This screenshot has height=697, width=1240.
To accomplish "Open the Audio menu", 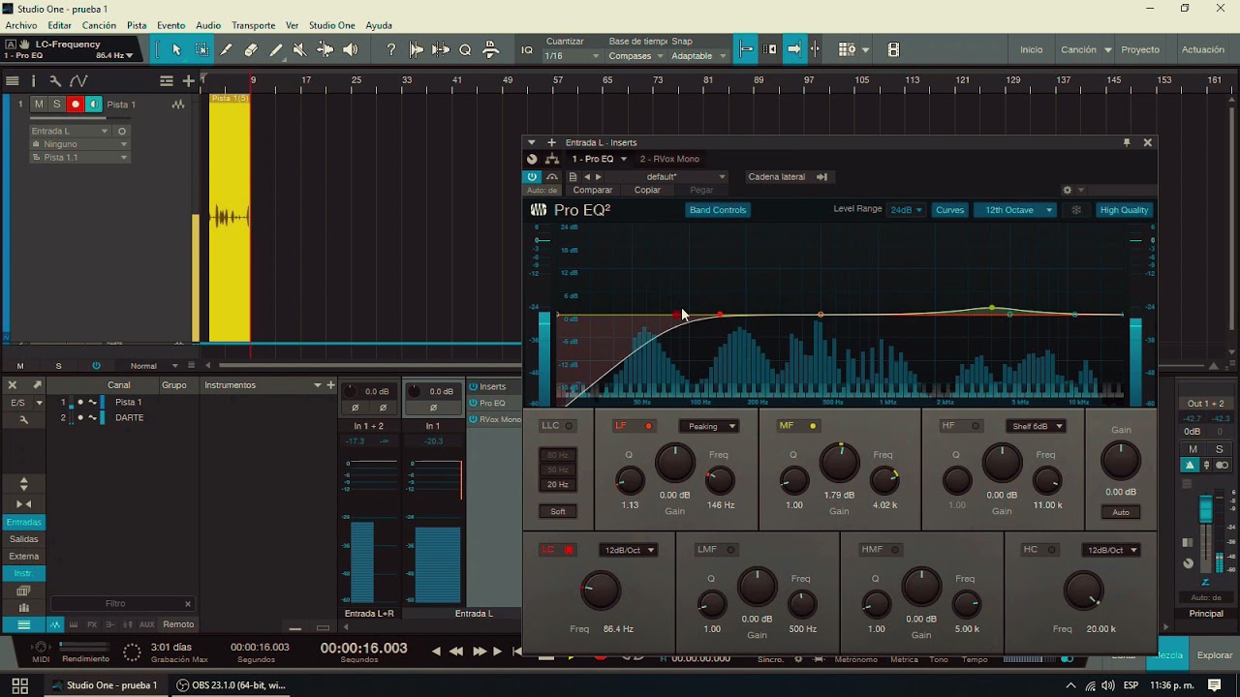I will coord(208,25).
